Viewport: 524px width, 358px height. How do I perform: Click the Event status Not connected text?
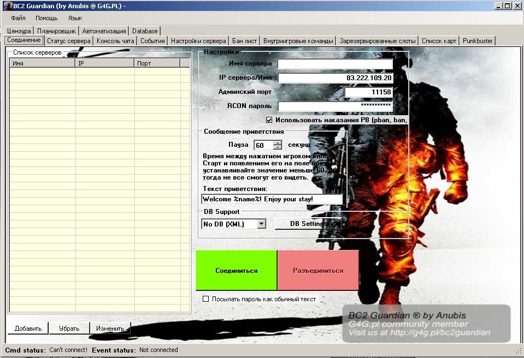(158, 350)
